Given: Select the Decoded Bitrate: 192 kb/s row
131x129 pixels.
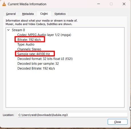Looking at the screenshot, I should [36, 69].
